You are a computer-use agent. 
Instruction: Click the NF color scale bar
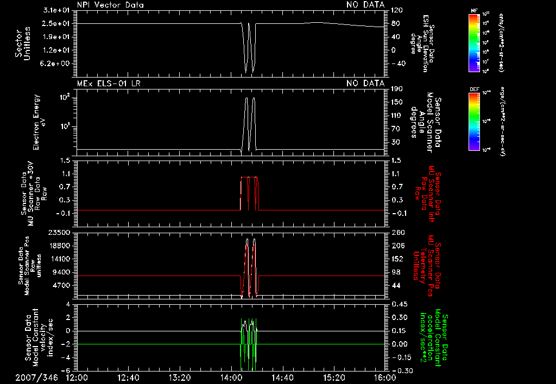474,42
